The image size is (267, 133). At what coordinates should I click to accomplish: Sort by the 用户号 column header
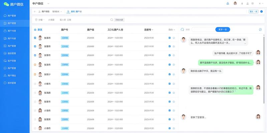pyautogui.click(x=64, y=30)
